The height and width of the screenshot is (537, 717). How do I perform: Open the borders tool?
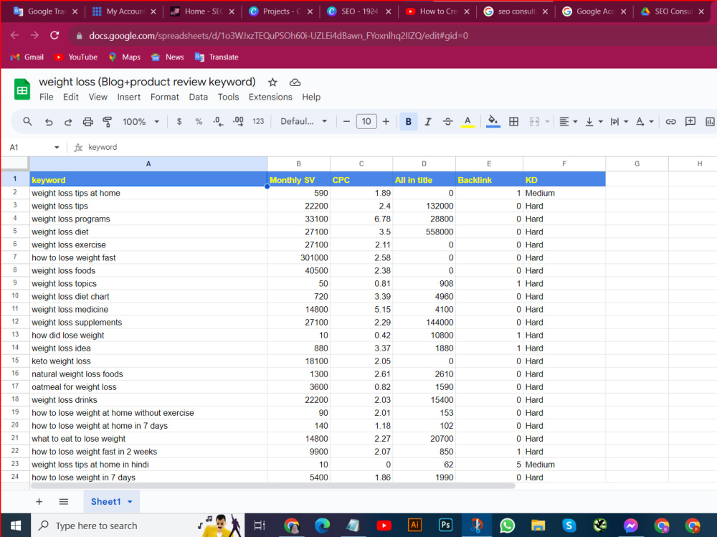[x=513, y=122]
